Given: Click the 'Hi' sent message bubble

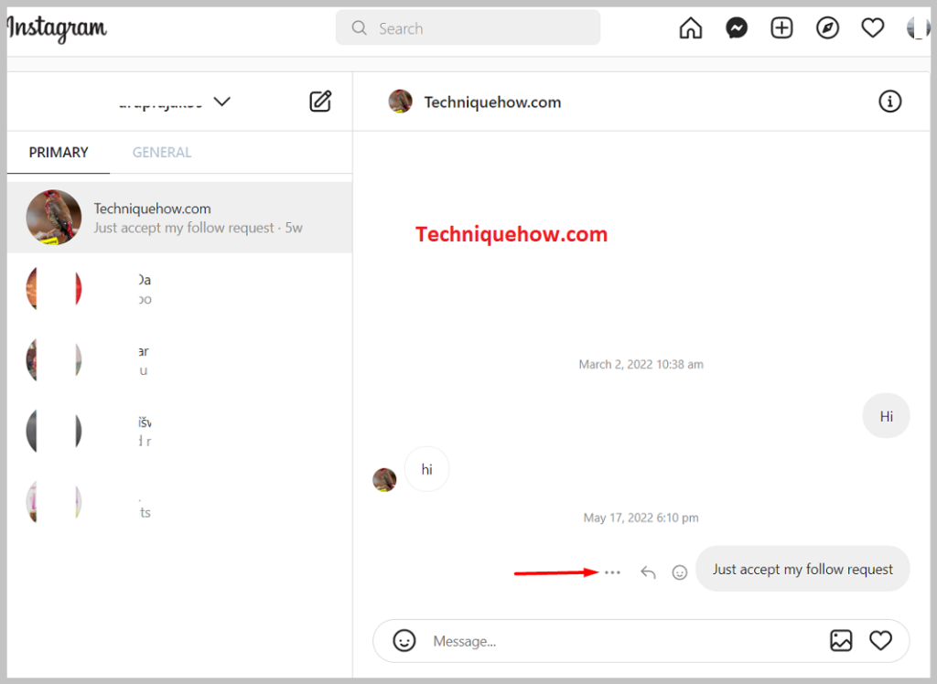Looking at the screenshot, I should [886, 416].
